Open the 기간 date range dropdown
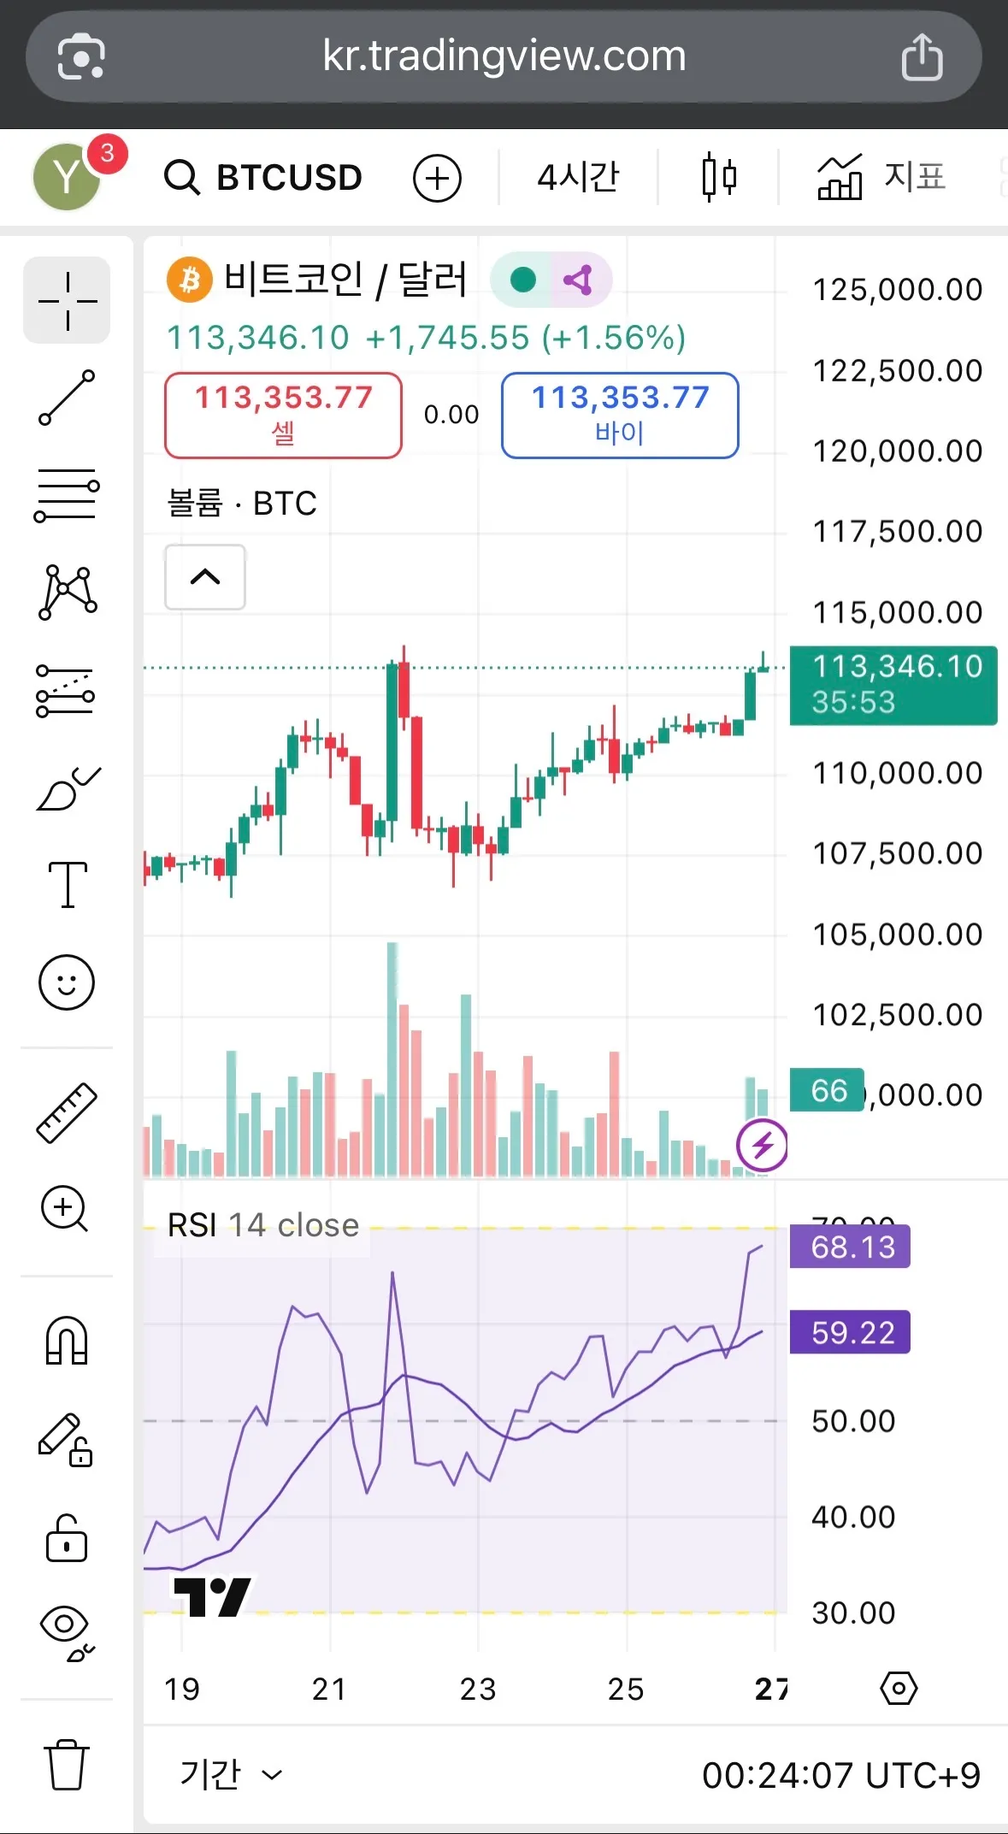The image size is (1008, 1834). coord(229,1775)
